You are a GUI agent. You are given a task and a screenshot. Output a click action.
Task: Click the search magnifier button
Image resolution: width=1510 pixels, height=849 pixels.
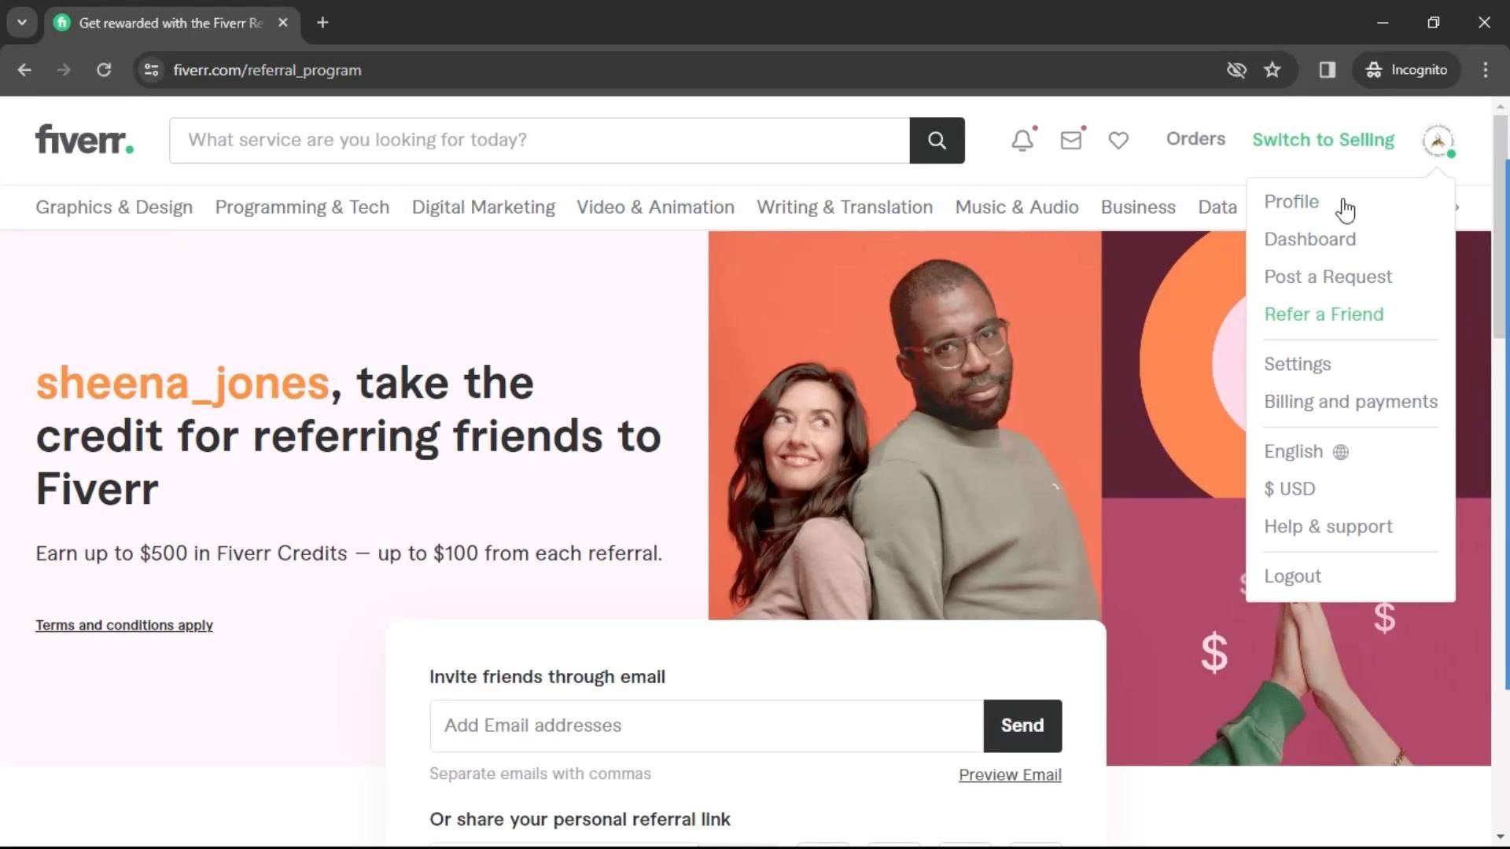(937, 141)
